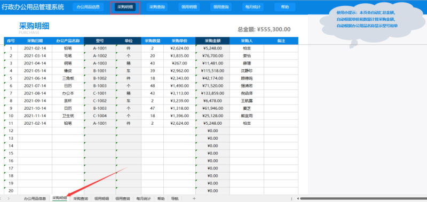The width and height of the screenshot is (427, 202).
Task: Open the 每月统计 sheet tab
Action: click(x=144, y=198)
